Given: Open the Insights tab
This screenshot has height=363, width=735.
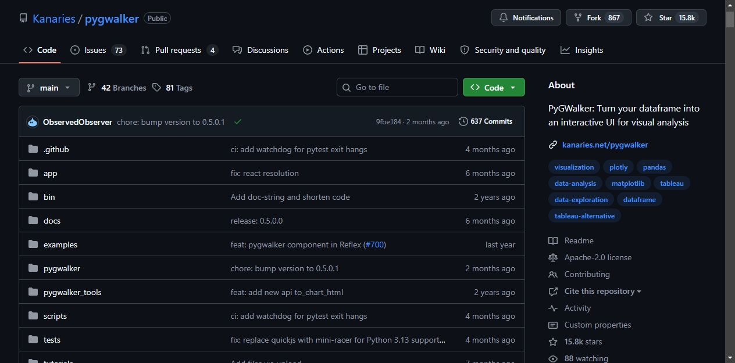Looking at the screenshot, I should click(x=581, y=50).
